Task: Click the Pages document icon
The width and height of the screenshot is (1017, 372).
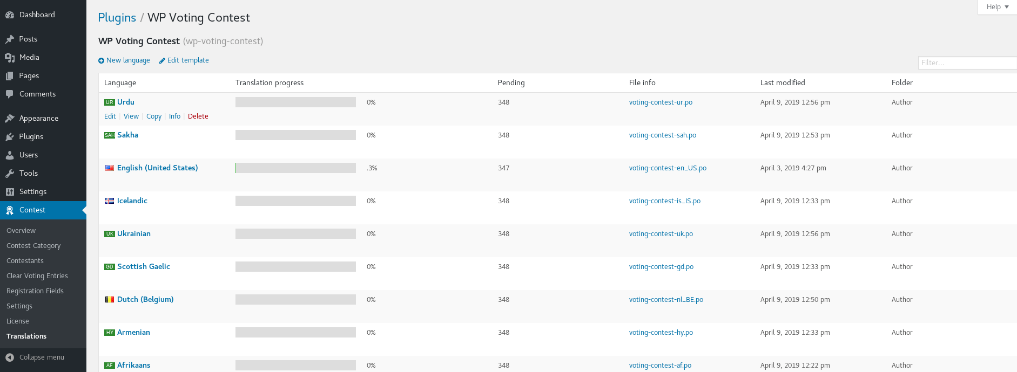Action: [x=10, y=76]
